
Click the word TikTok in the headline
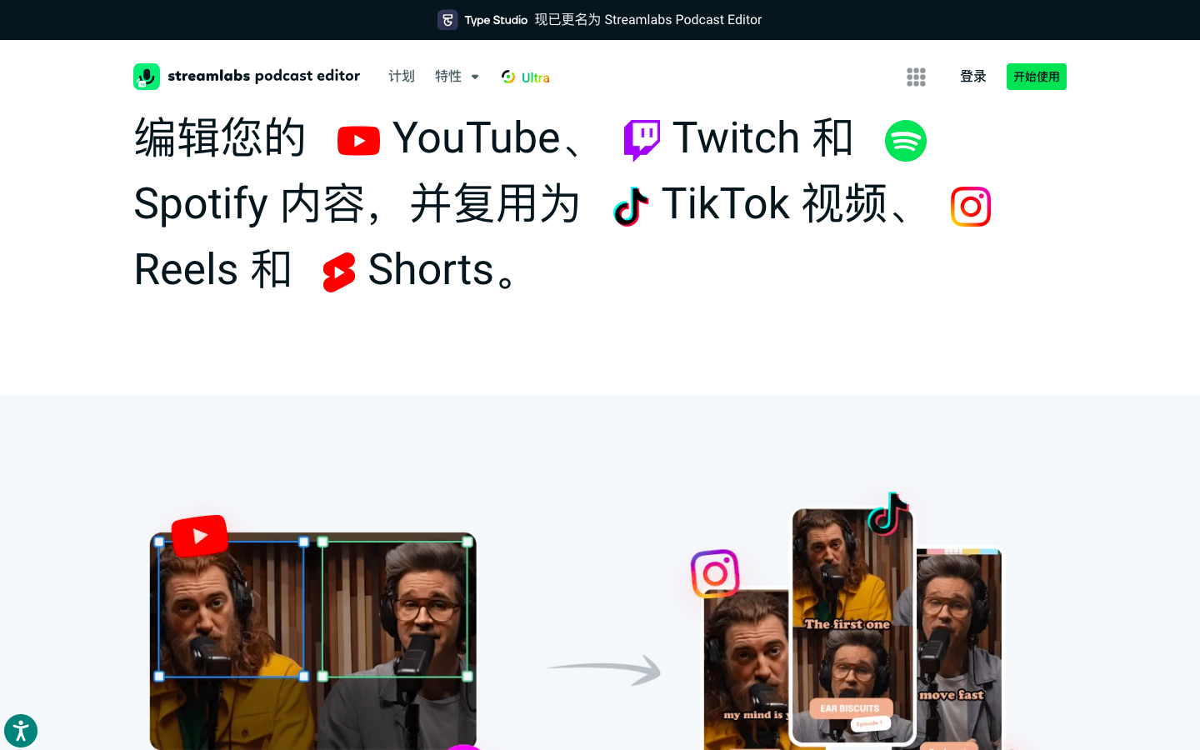click(x=726, y=203)
